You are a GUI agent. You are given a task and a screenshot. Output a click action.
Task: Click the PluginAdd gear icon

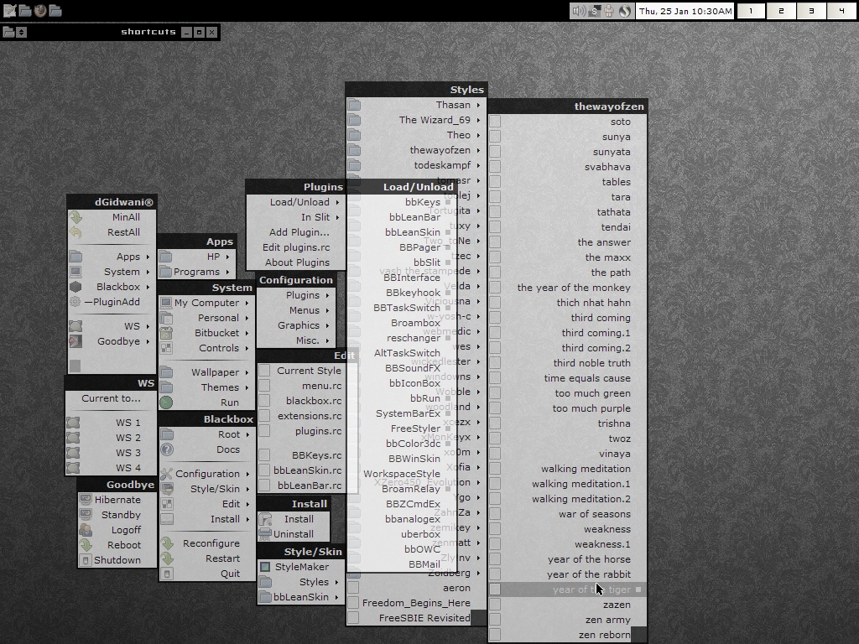(75, 302)
